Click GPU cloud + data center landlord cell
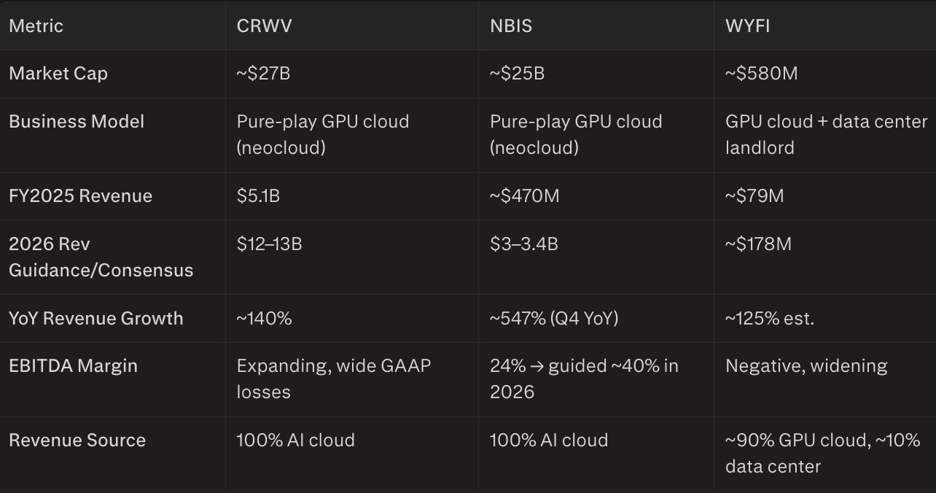Image resolution: width=936 pixels, height=493 pixels. pyautogui.click(x=826, y=134)
